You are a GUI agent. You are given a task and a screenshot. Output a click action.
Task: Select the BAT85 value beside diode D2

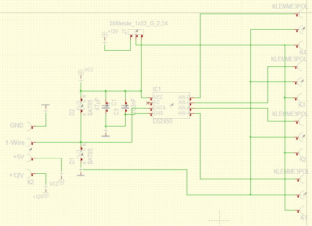[90, 107]
